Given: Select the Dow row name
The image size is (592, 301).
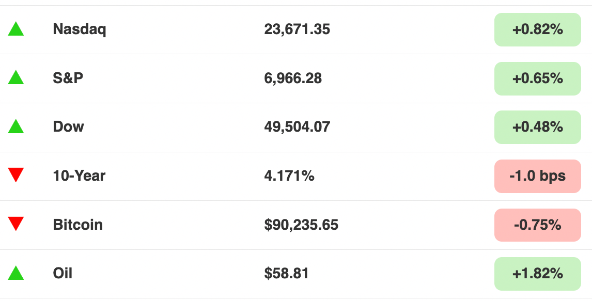Looking at the screenshot, I should pos(68,126).
